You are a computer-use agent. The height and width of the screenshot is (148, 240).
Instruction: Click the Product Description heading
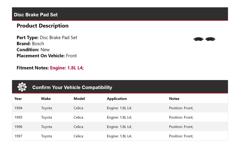pos(42,26)
